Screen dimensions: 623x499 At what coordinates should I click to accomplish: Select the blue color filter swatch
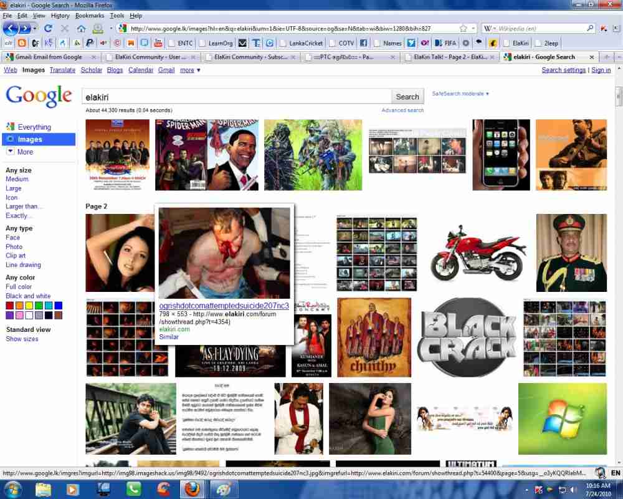59,306
